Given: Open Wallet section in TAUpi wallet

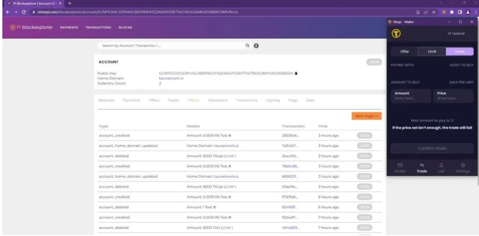Looking at the screenshot, I should tap(400, 168).
